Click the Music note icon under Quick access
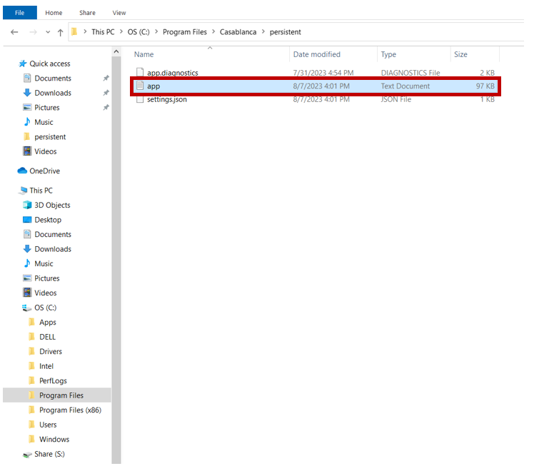Image resolution: width=554 pixels, height=466 pixels. point(27,122)
